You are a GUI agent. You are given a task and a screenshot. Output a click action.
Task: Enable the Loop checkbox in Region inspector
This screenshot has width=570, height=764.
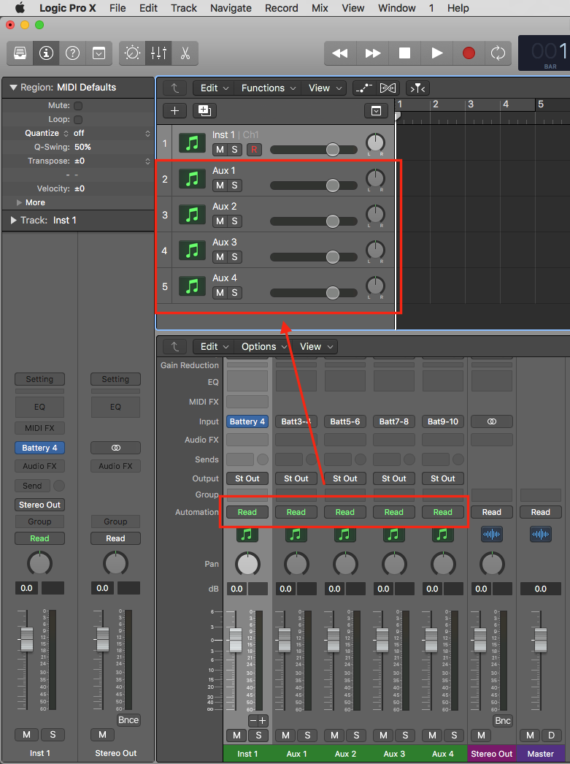point(78,119)
